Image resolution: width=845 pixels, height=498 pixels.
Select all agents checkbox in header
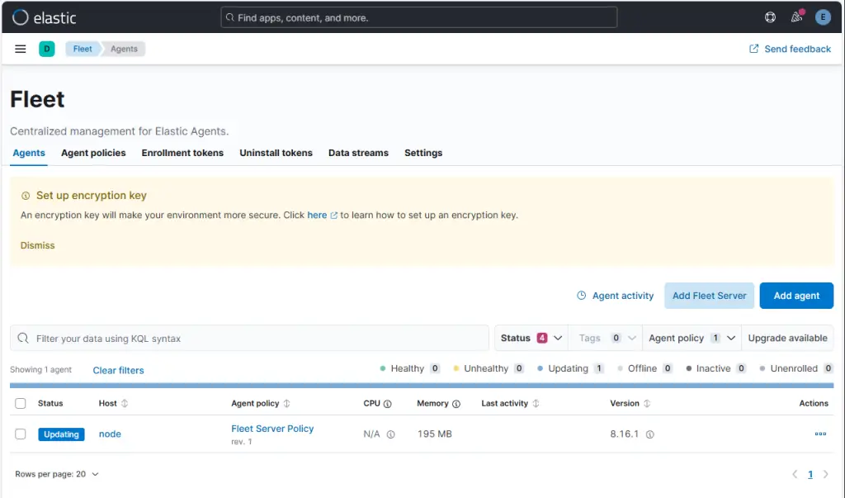[x=21, y=404]
